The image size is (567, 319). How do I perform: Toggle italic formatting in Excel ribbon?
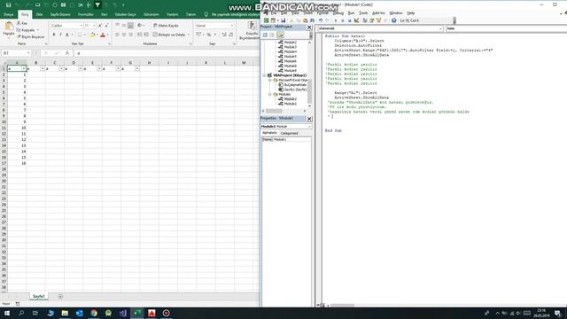click(60, 35)
